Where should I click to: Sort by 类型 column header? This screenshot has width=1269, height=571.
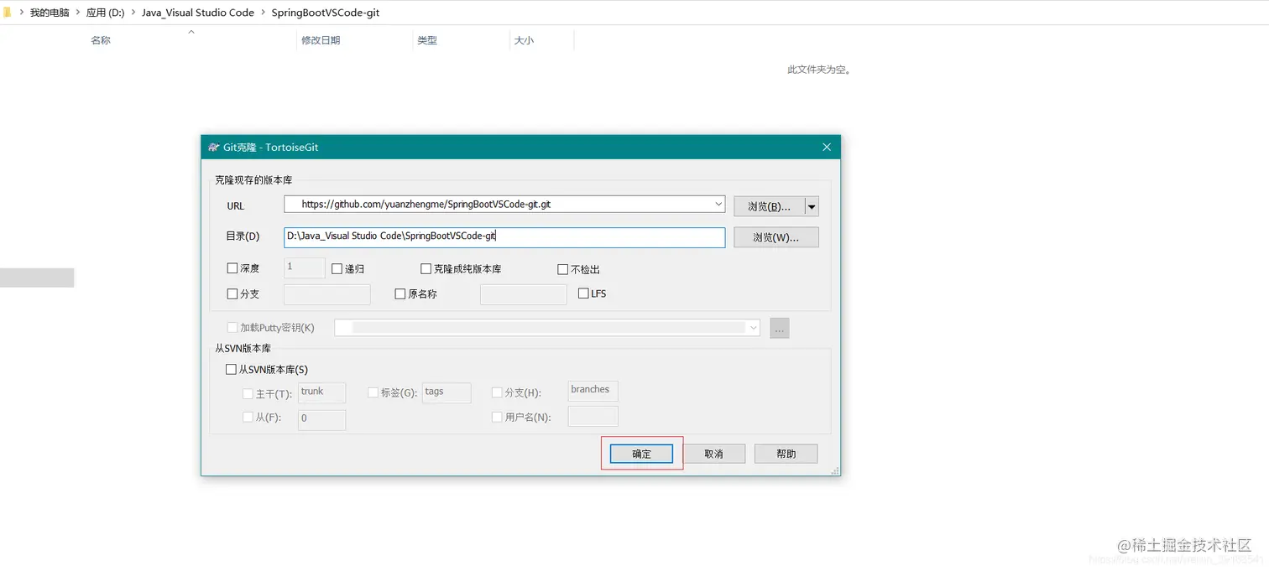(x=427, y=40)
